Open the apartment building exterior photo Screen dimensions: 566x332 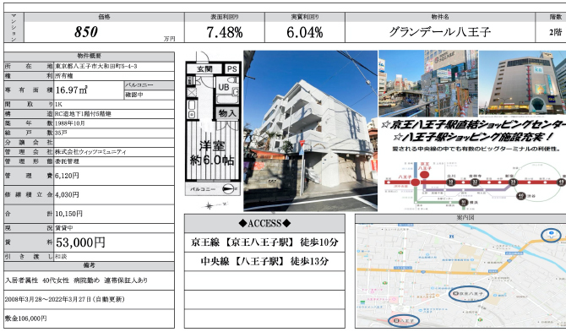tap(310, 131)
